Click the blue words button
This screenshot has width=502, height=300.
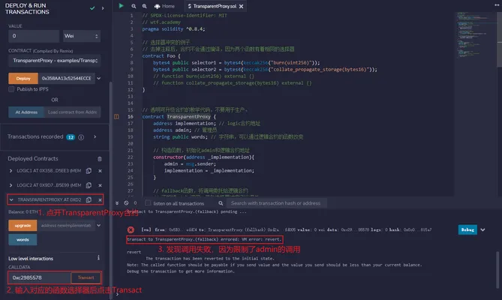pos(23,239)
